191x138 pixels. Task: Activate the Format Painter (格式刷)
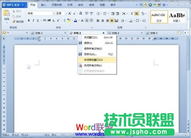[x=18, y=22]
